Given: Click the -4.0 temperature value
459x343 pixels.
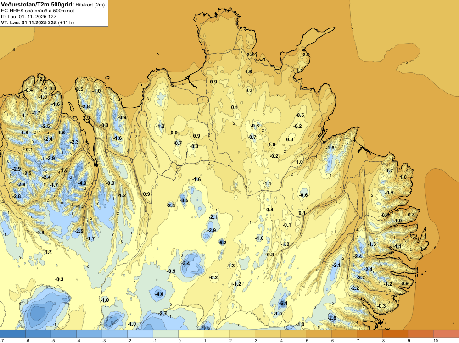Looking at the screenshot, I should point(159,294).
